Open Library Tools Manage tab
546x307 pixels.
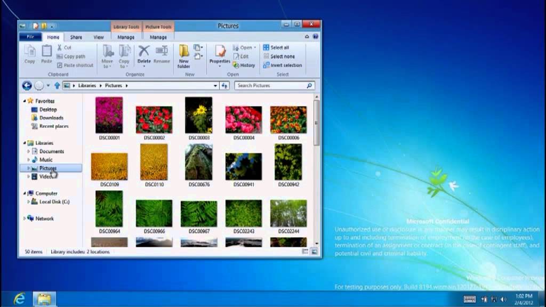[126, 37]
